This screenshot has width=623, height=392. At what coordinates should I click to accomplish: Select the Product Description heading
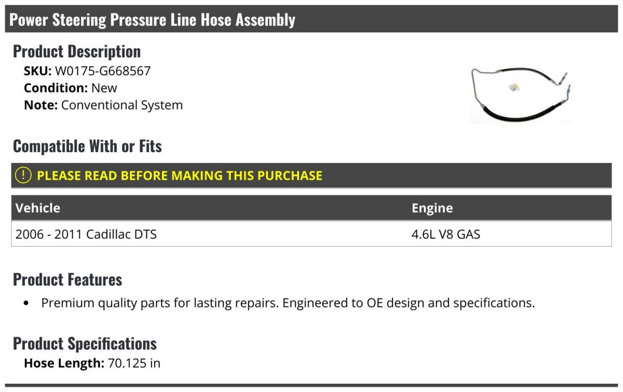pyautogui.click(x=77, y=51)
